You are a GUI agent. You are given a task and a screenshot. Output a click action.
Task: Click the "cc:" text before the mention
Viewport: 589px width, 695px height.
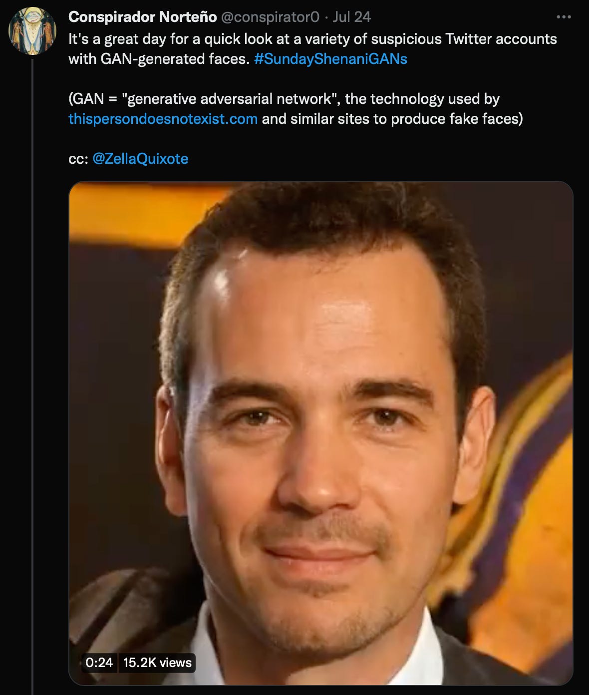coord(78,159)
